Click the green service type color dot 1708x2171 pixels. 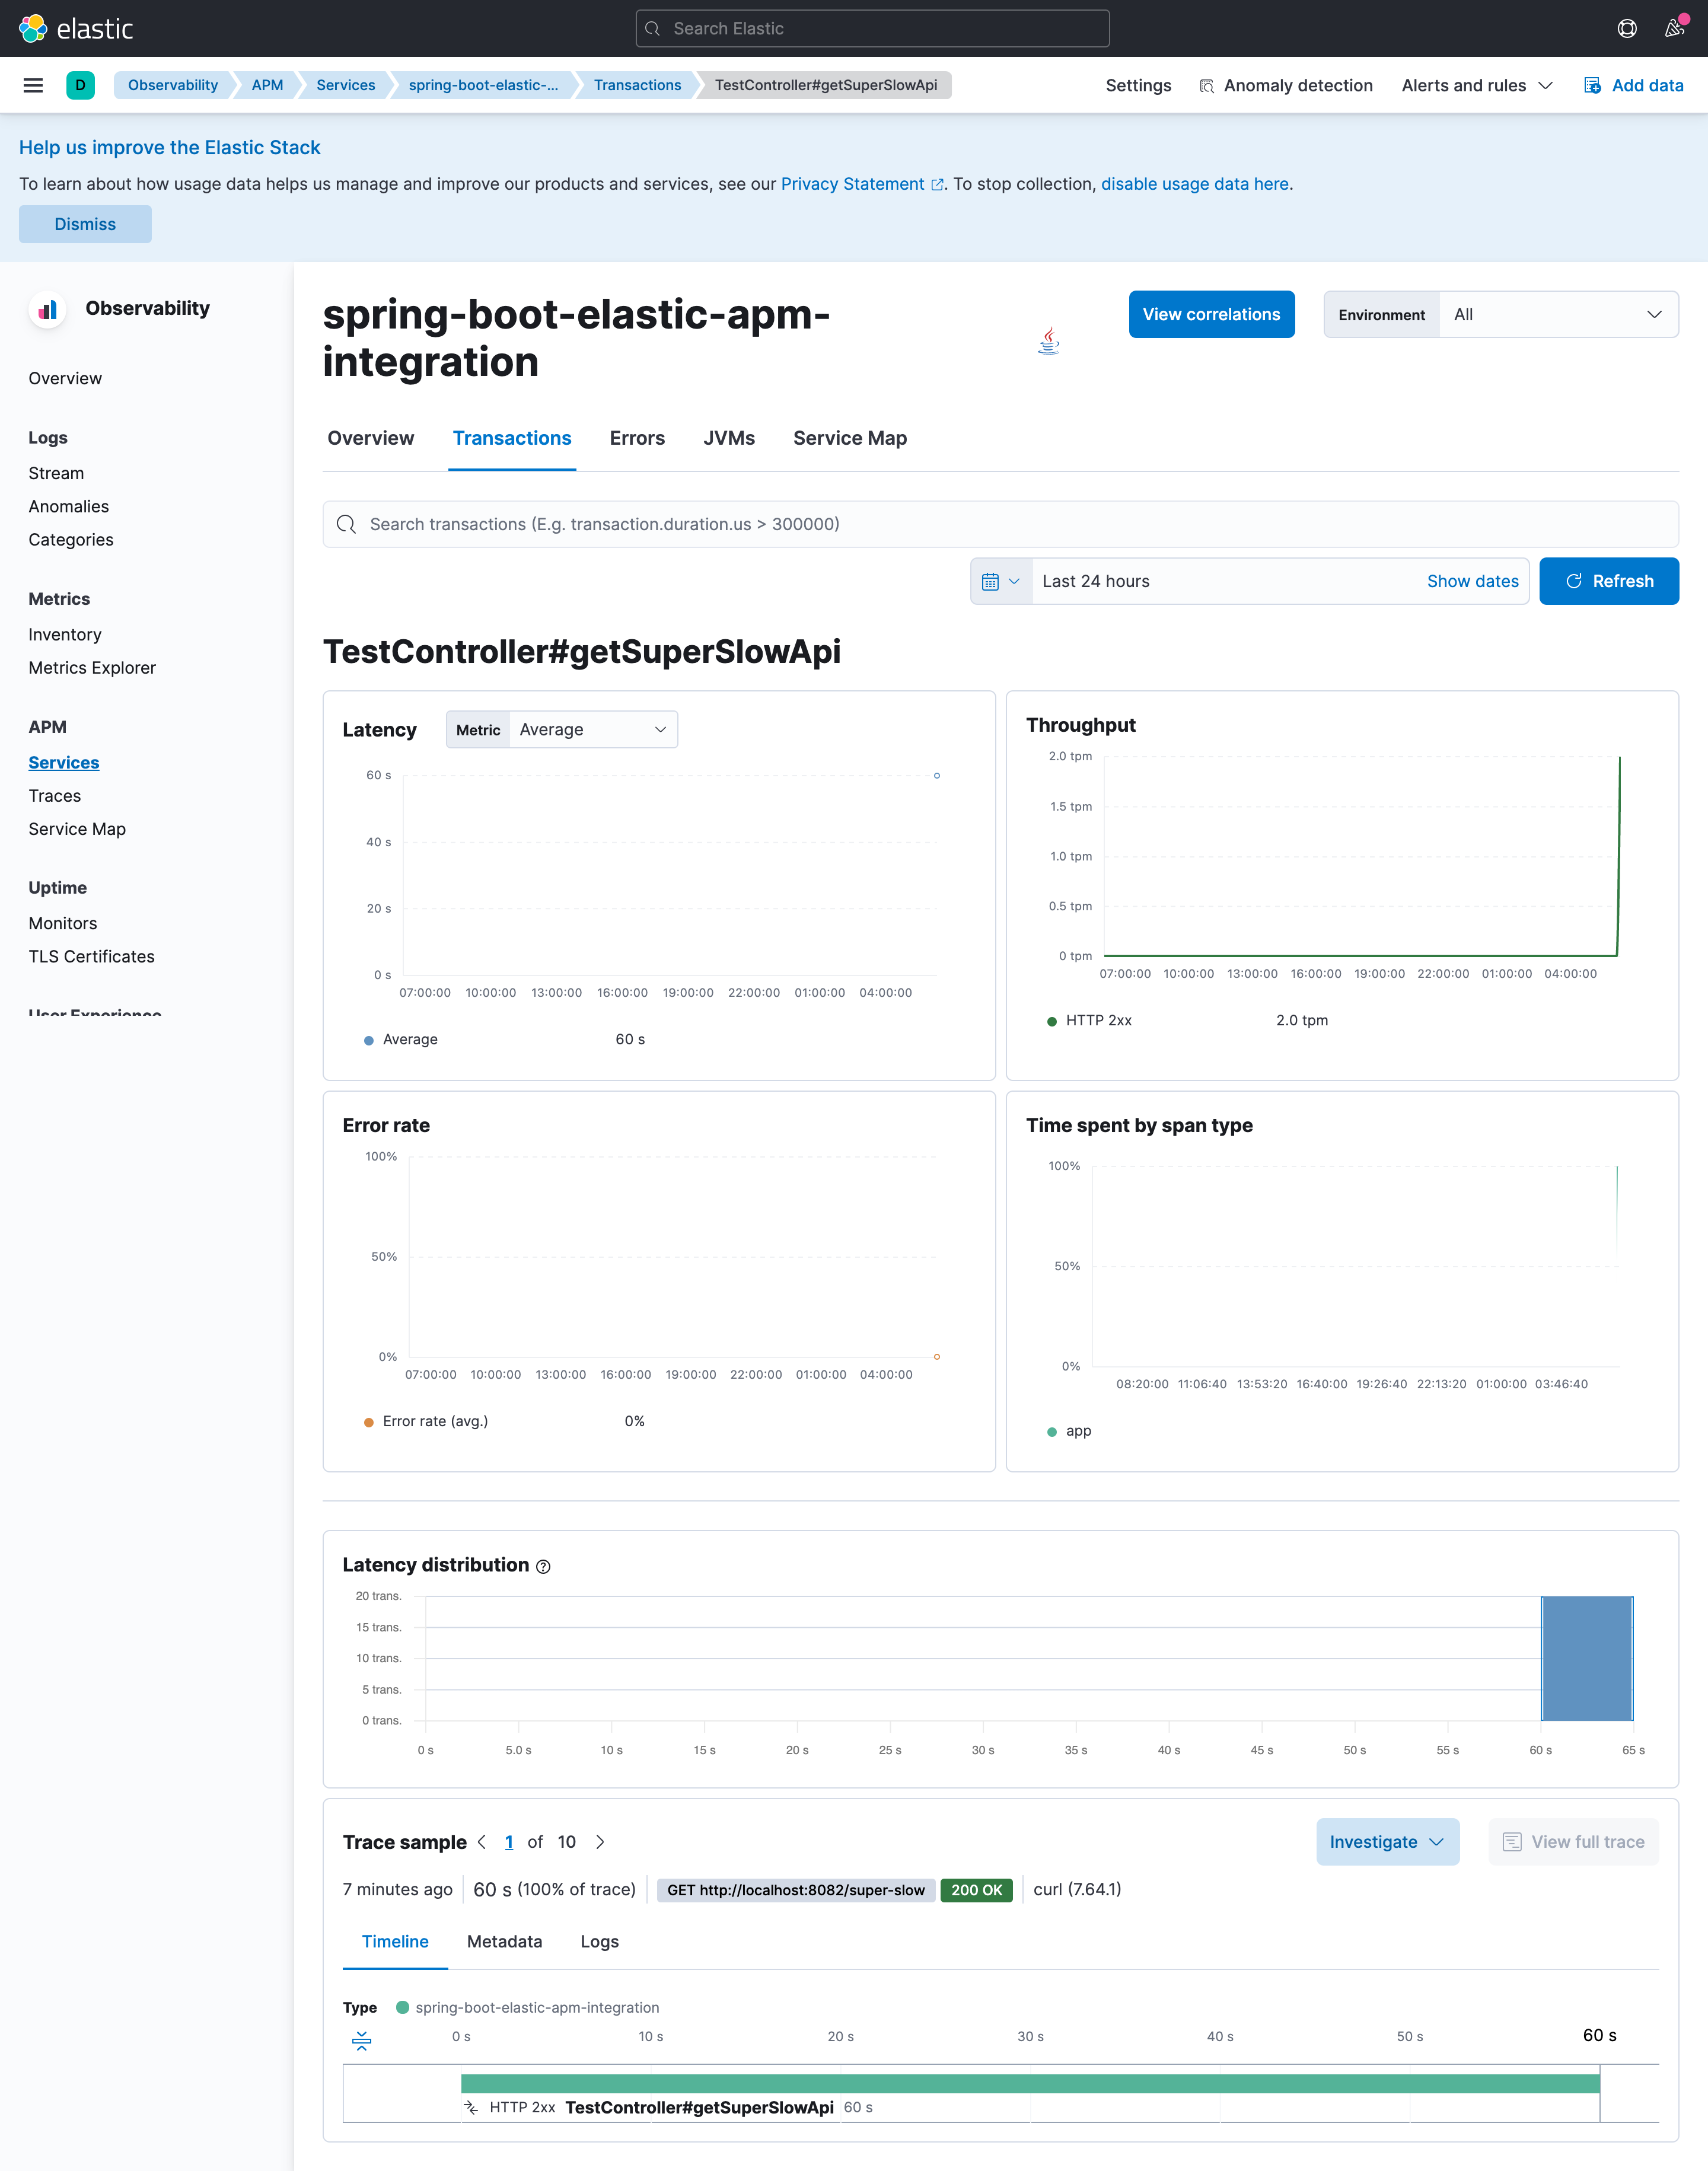403,2008
